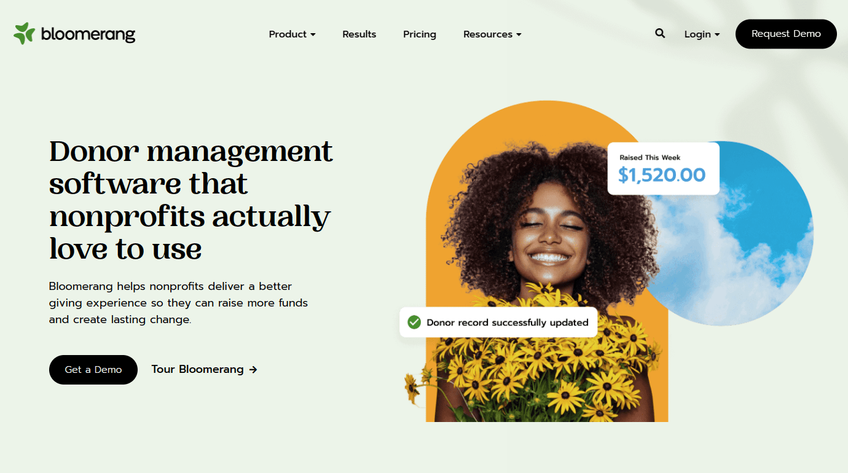Open the search magnifier icon
The width and height of the screenshot is (848, 473).
tap(660, 34)
